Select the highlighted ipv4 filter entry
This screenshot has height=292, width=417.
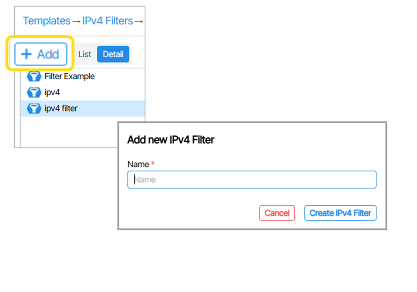61,109
